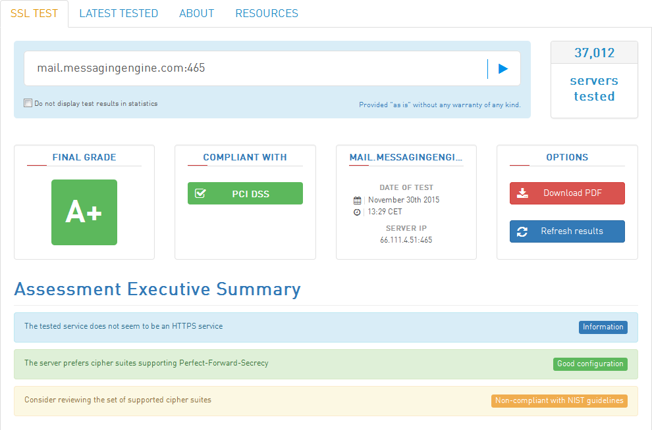Click the hostname input field
652x430 pixels.
pos(256,68)
